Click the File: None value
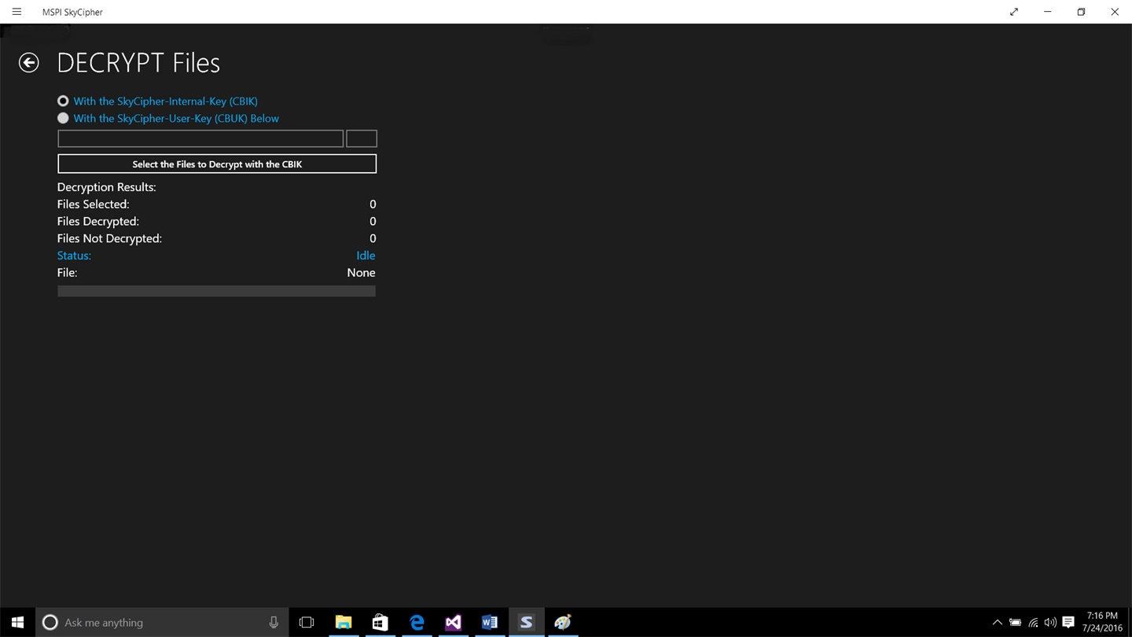Image resolution: width=1132 pixels, height=637 pixels. coord(361,273)
